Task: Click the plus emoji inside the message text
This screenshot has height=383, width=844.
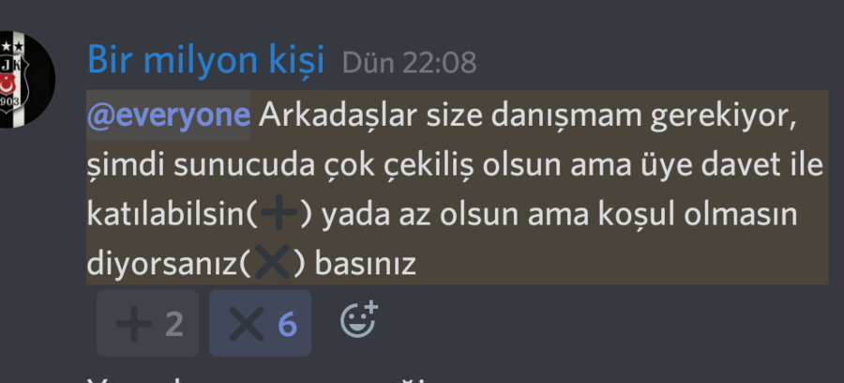Action: tap(279, 213)
